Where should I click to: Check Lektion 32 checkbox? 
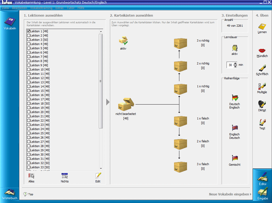click(x=29, y=163)
